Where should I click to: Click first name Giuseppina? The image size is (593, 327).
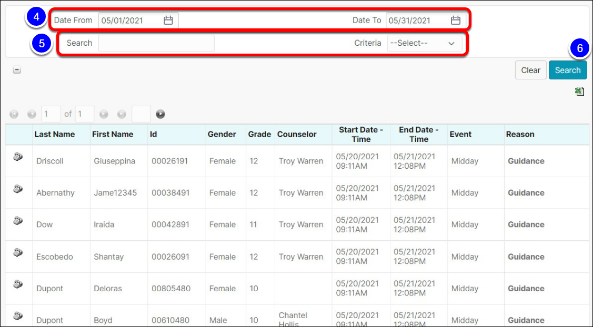coord(114,161)
